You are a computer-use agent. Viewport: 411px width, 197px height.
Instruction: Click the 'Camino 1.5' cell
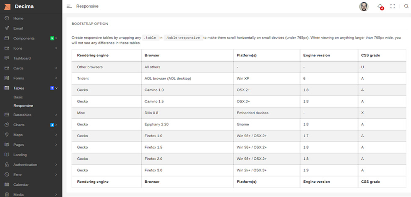point(187,101)
